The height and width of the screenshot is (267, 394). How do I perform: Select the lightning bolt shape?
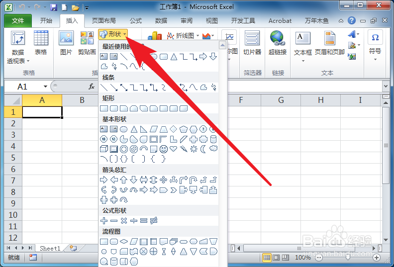[184, 149]
